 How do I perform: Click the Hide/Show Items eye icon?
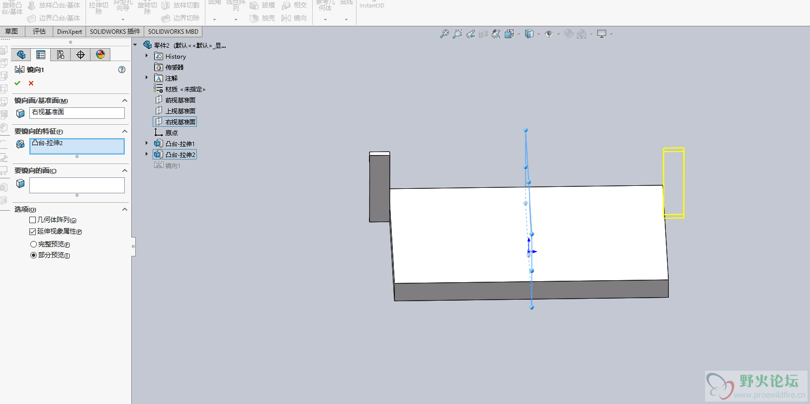[x=549, y=34]
